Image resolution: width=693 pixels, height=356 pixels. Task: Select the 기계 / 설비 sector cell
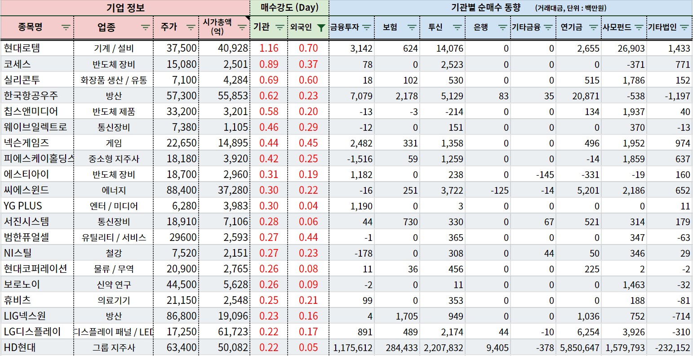click(x=114, y=48)
